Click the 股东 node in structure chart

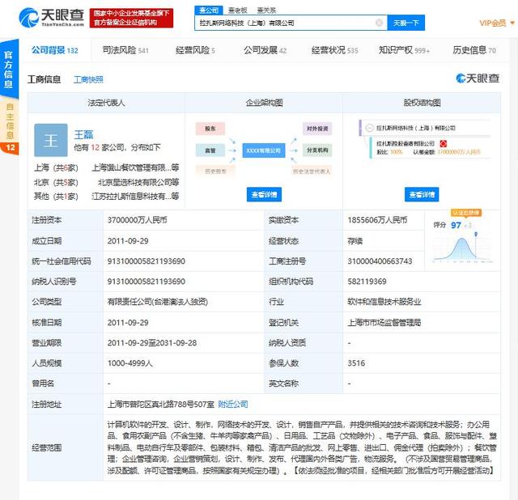pos(210,129)
